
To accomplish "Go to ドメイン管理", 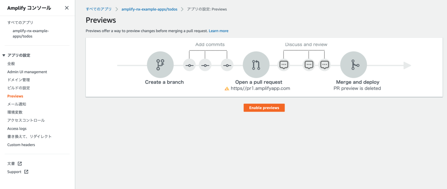I will (x=19, y=80).
